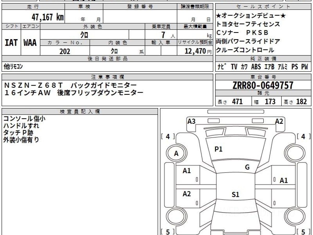Select the IAT shift value
The image size is (313, 235).
(x=11, y=43)
